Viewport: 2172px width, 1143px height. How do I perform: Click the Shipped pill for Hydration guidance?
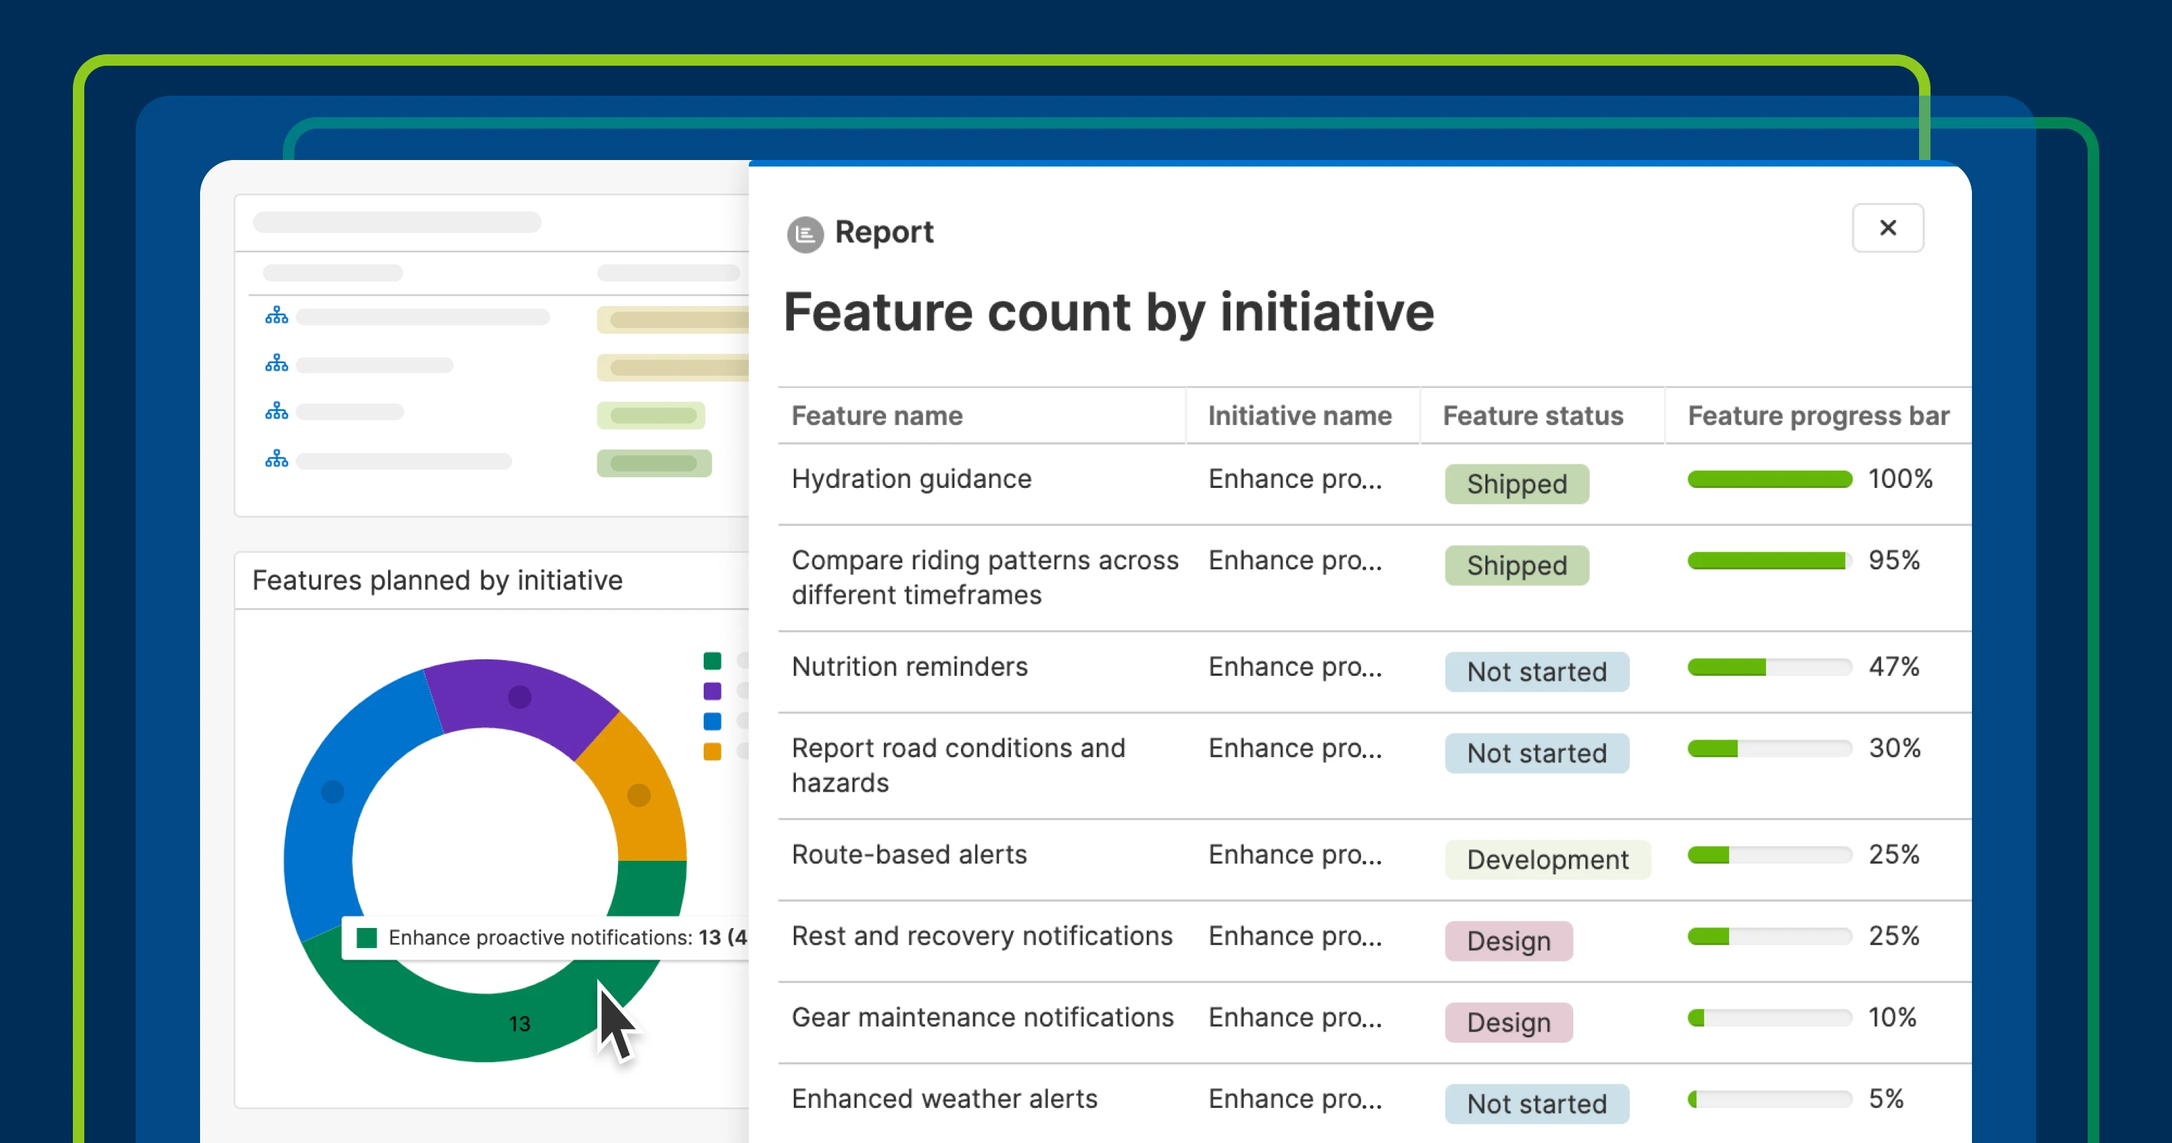click(x=1516, y=484)
